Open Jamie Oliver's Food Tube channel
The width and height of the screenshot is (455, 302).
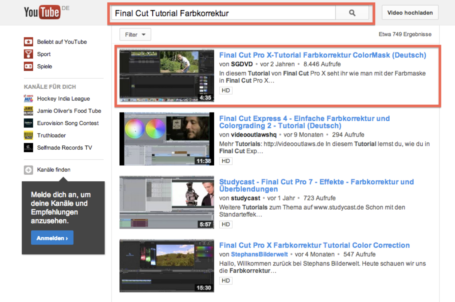(x=69, y=111)
